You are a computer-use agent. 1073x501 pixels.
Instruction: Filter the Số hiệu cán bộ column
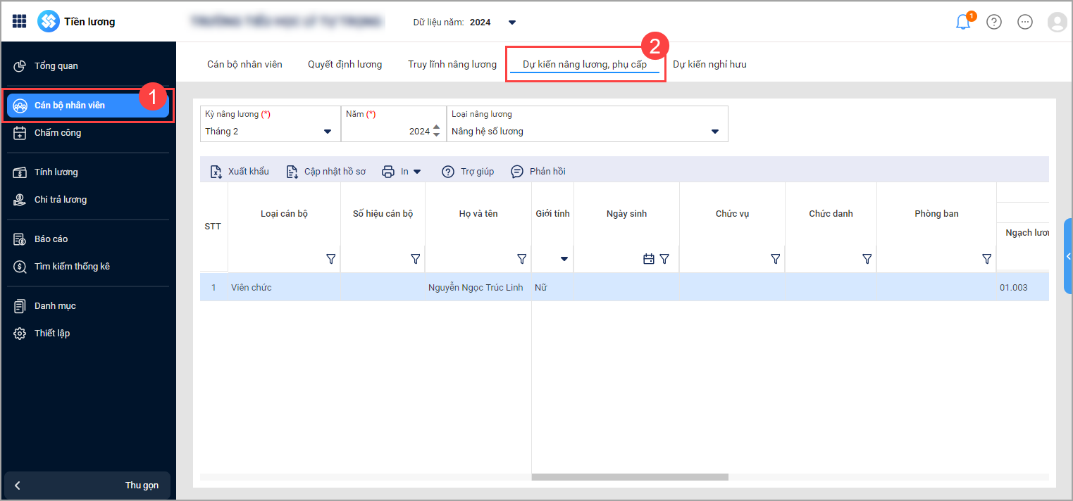(416, 259)
